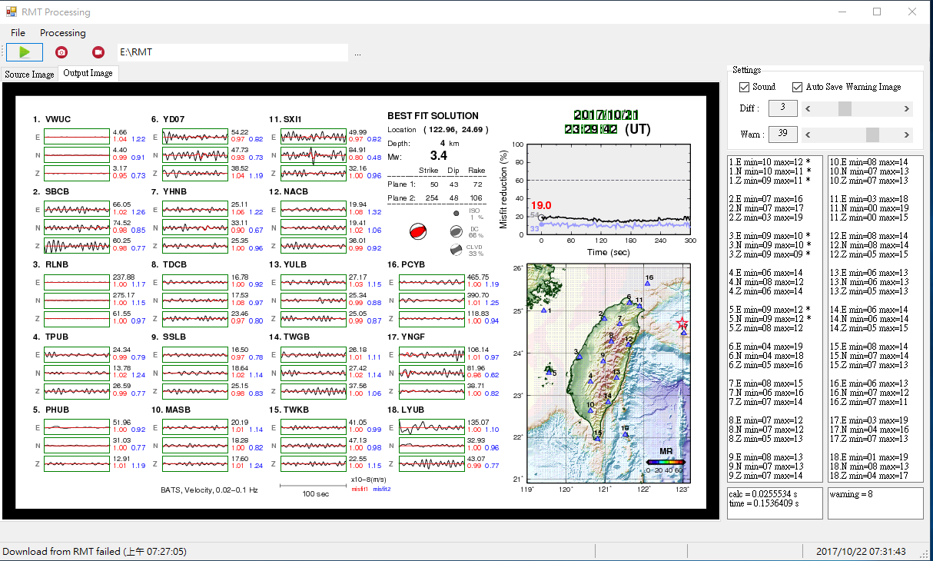Click the CLVD 33 % legend icon
933x561 pixels.
tap(456, 249)
